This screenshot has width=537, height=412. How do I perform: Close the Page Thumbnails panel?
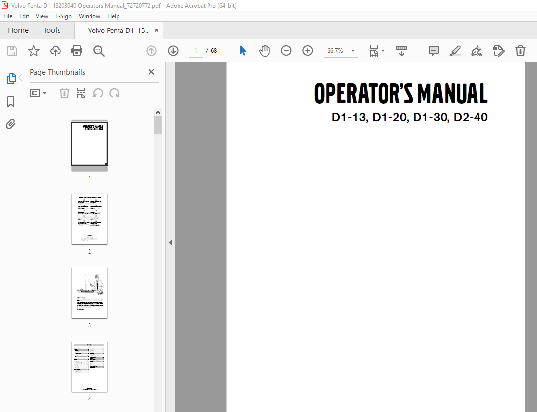click(151, 72)
